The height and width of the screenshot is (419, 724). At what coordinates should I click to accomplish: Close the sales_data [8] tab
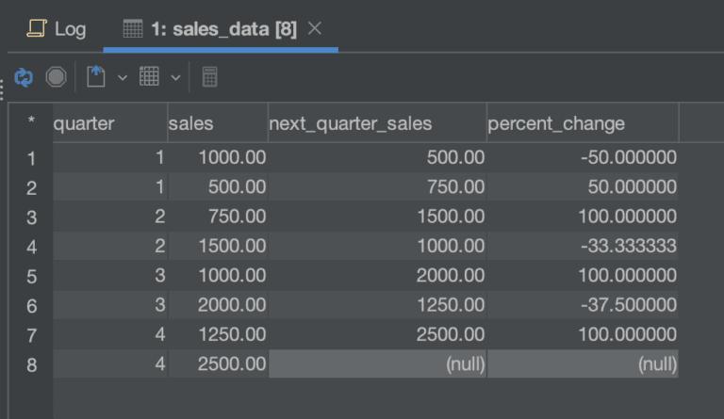[315, 28]
